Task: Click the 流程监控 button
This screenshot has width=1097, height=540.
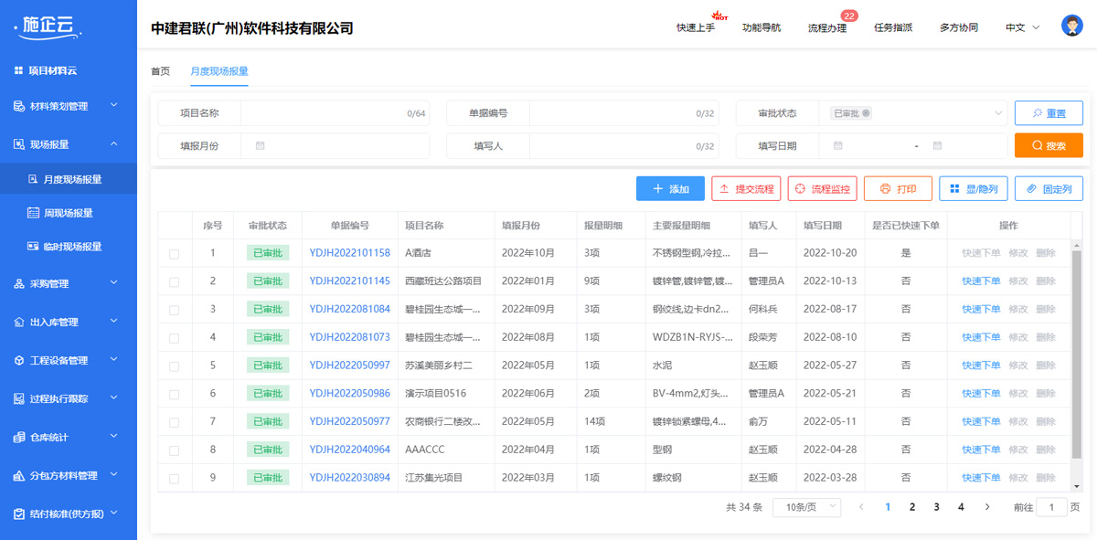Action: pyautogui.click(x=823, y=189)
